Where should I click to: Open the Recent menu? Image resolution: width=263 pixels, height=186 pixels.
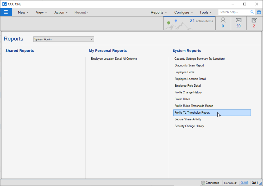point(81,12)
